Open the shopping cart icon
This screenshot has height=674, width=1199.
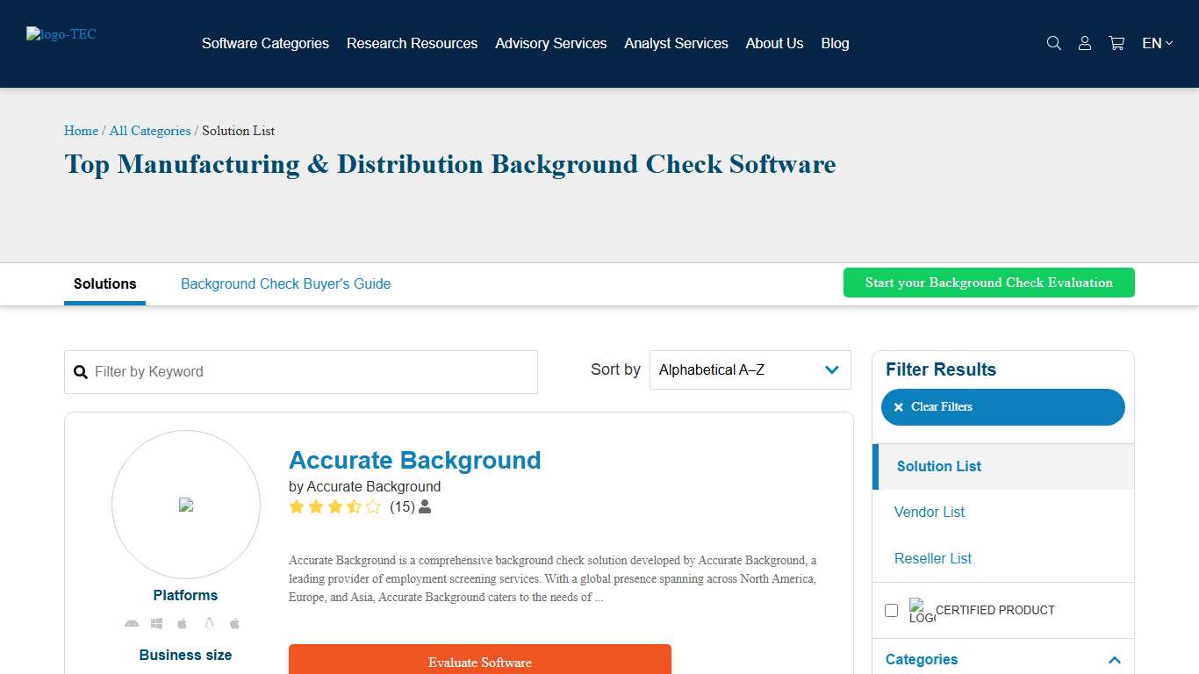tap(1116, 43)
